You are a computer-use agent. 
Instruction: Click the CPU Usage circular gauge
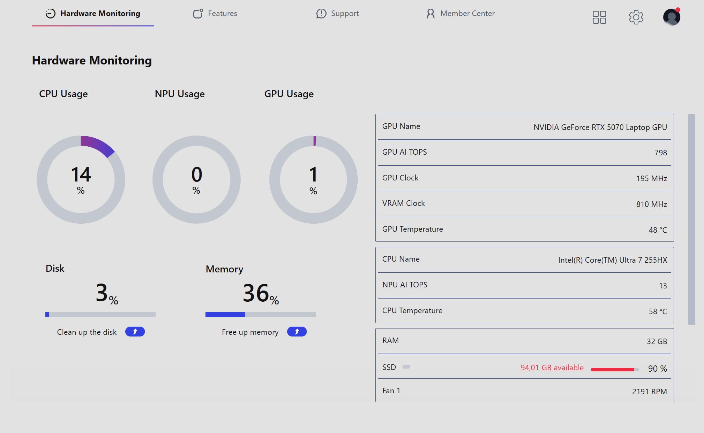coord(81,179)
